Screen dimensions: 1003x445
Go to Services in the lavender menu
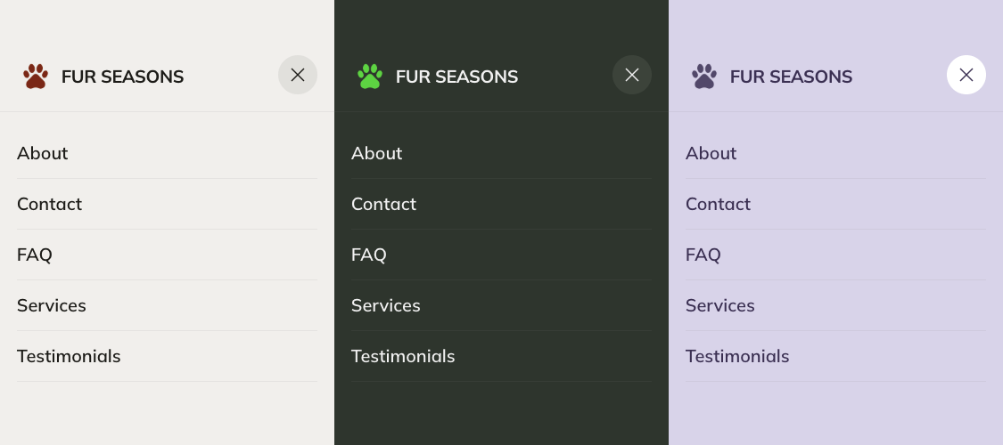click(x=720, y=305)
